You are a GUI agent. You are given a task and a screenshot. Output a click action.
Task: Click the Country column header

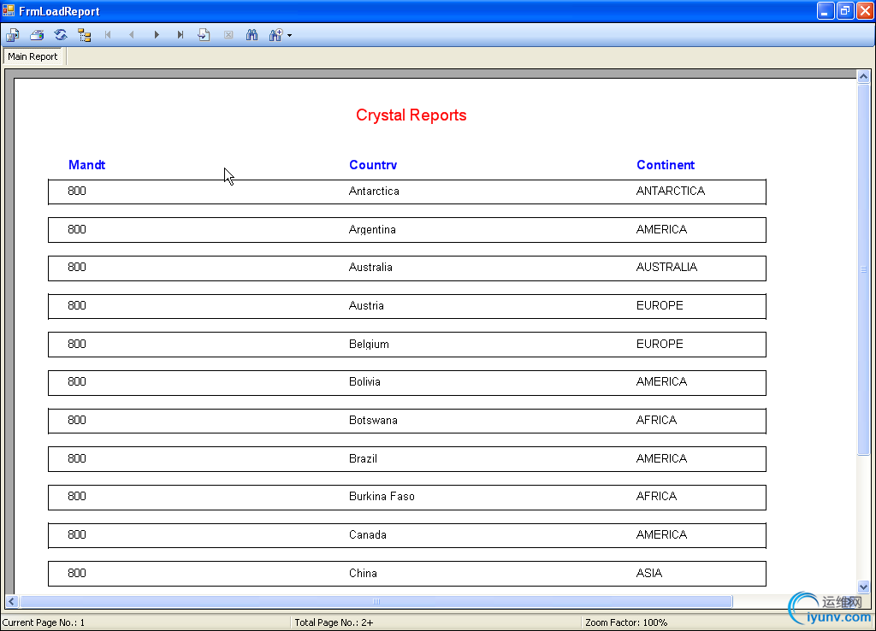[x=373, y=165]
